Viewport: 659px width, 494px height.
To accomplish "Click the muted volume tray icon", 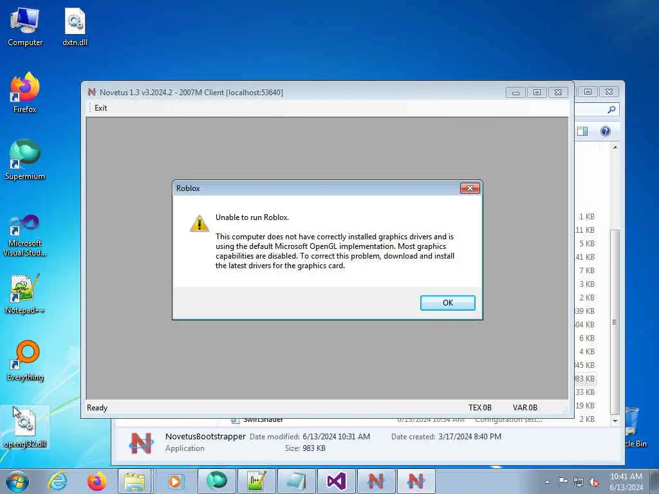I will tap(594, 482).
